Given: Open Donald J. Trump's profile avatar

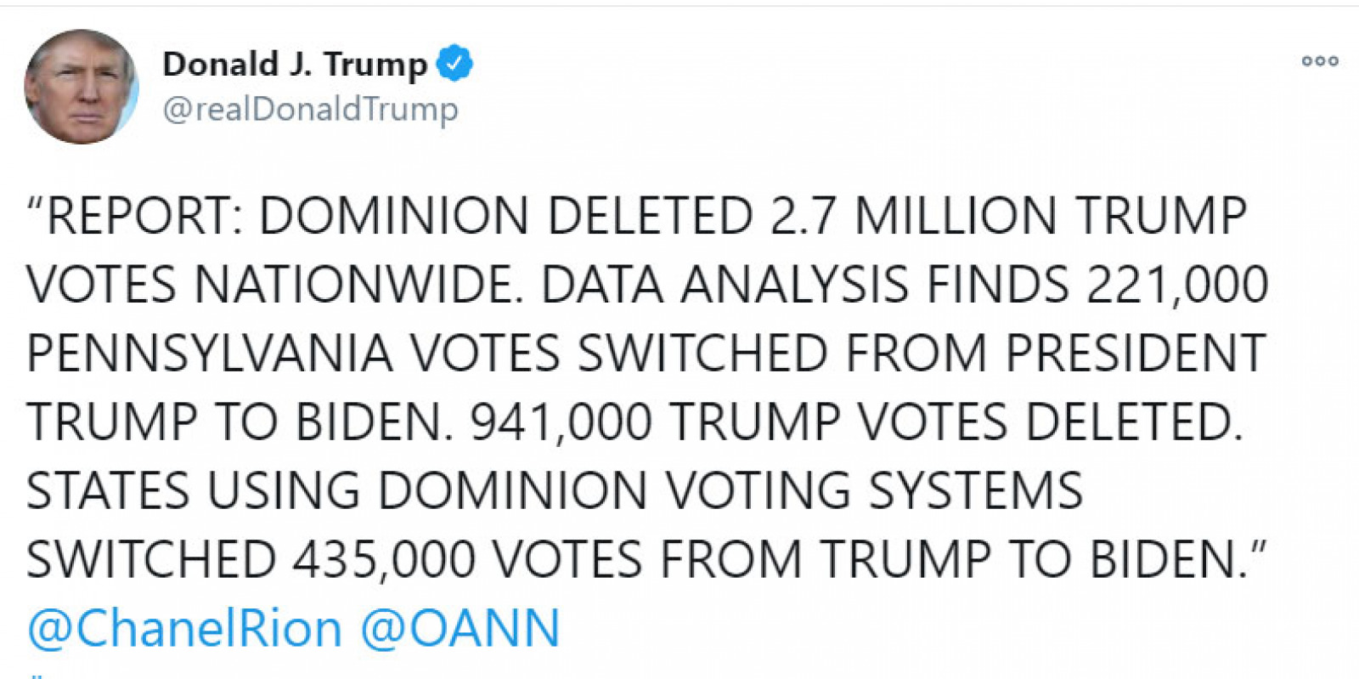Looking at the screenshot, I should (81, 87).
